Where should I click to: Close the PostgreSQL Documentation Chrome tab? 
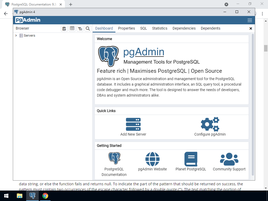pyautogui.click(x=61, y=4)
